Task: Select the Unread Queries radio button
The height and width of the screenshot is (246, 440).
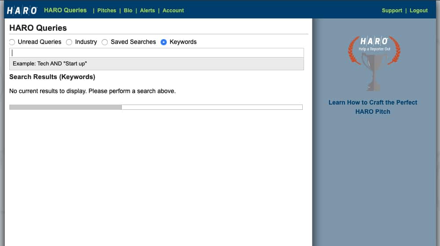Action: point(12,42)
